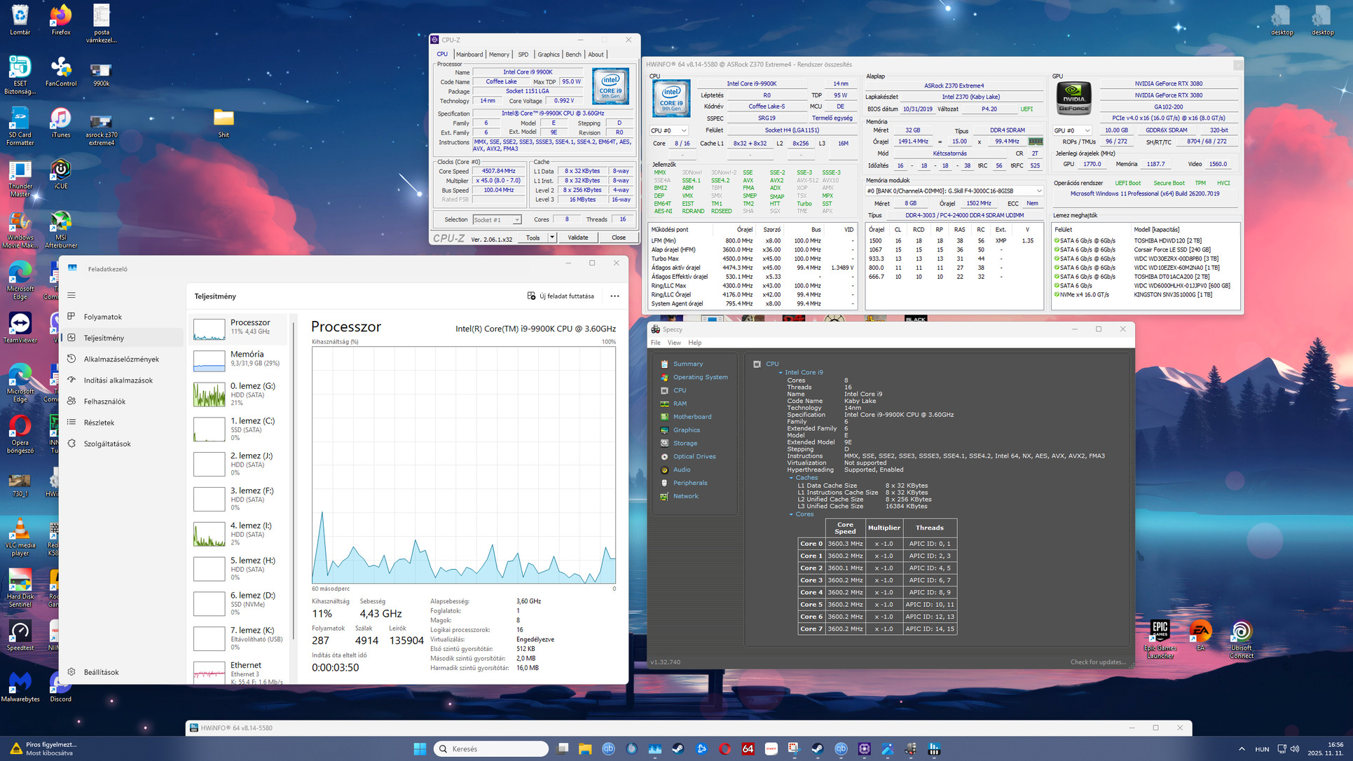This screenshot has height=761, width=1353.
Task: Click the Steam icon in the taskbar
Action: pyautogui.click(x=678, y=748)
